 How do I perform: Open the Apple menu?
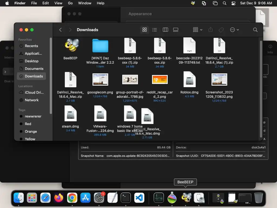[7, 3]
